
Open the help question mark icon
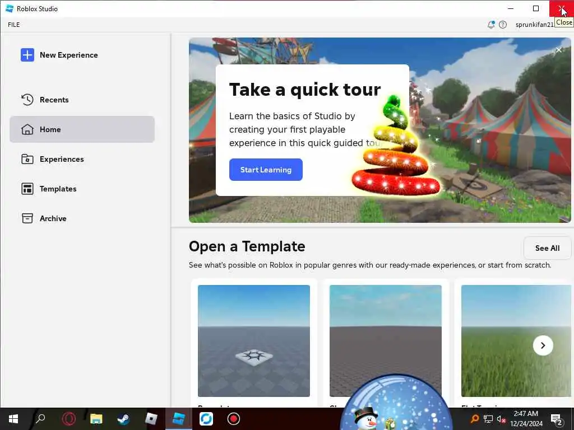pyautogui.click(x=503, y=25)
